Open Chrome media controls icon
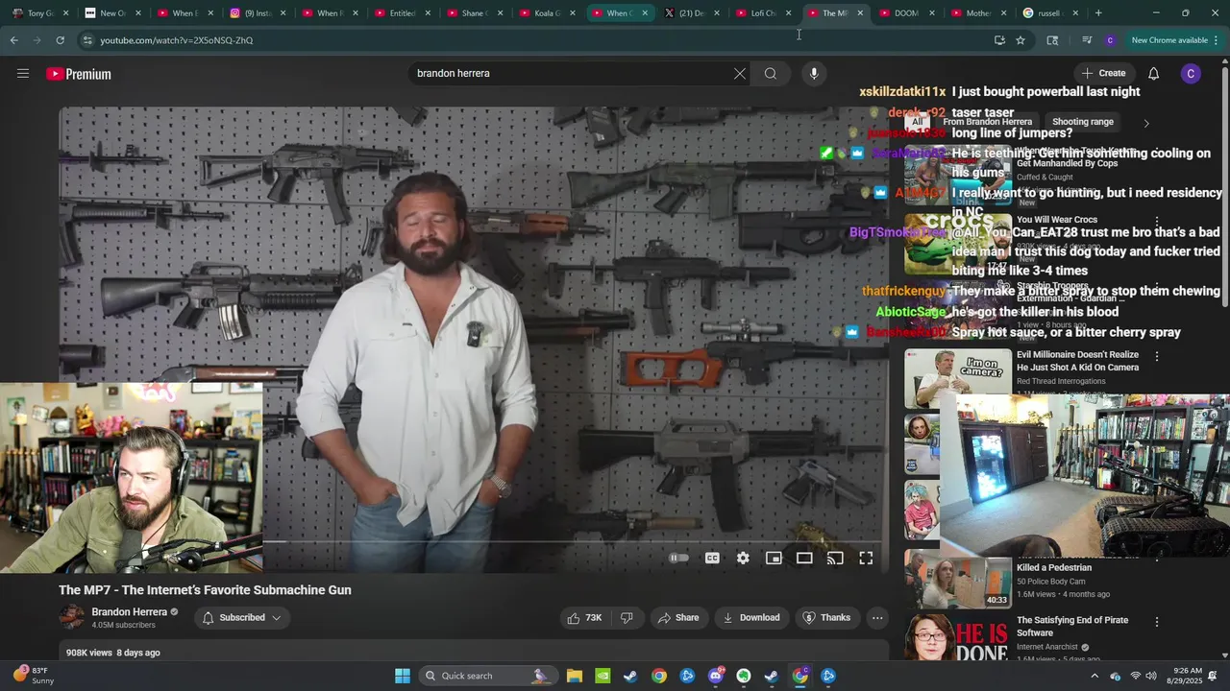This screenshot has width=1230, height=691. click(1087, 40)
